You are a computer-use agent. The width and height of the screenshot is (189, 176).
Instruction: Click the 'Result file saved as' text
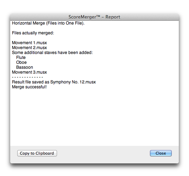(x=31, y=82)
